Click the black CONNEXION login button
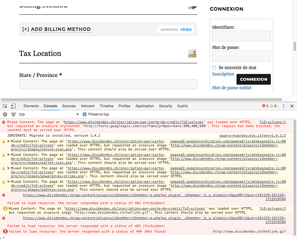The height and width of the screenshot is (239, 297). [x=254, y=79]
